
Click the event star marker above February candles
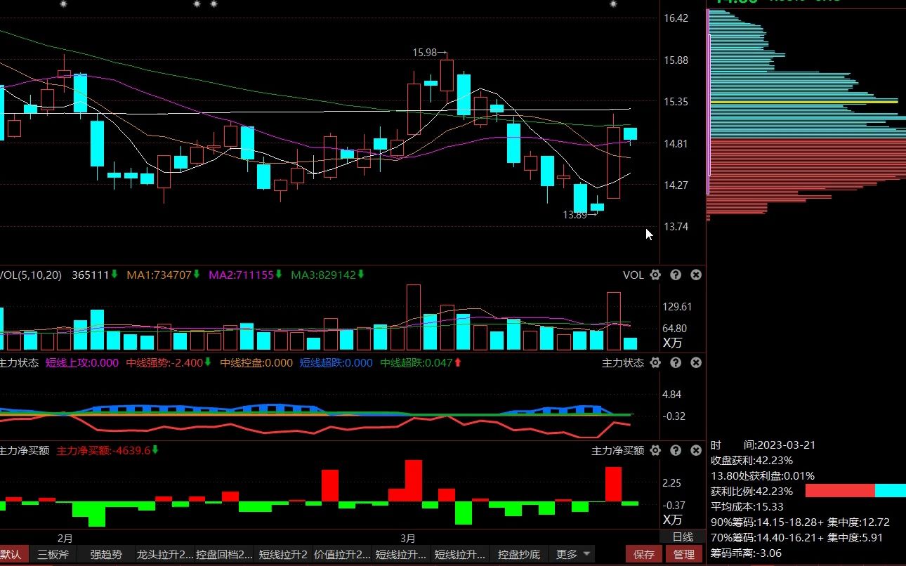click(x=64, y=4)
